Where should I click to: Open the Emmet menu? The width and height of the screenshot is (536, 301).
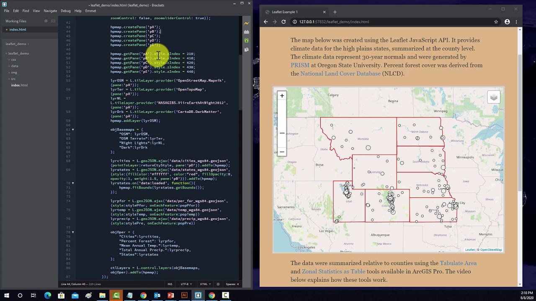click(x=90, y=11)
